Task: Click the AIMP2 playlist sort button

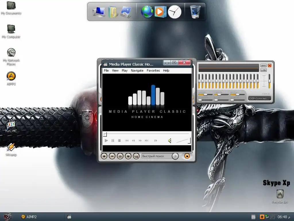Action: click(x=128, y=156)
